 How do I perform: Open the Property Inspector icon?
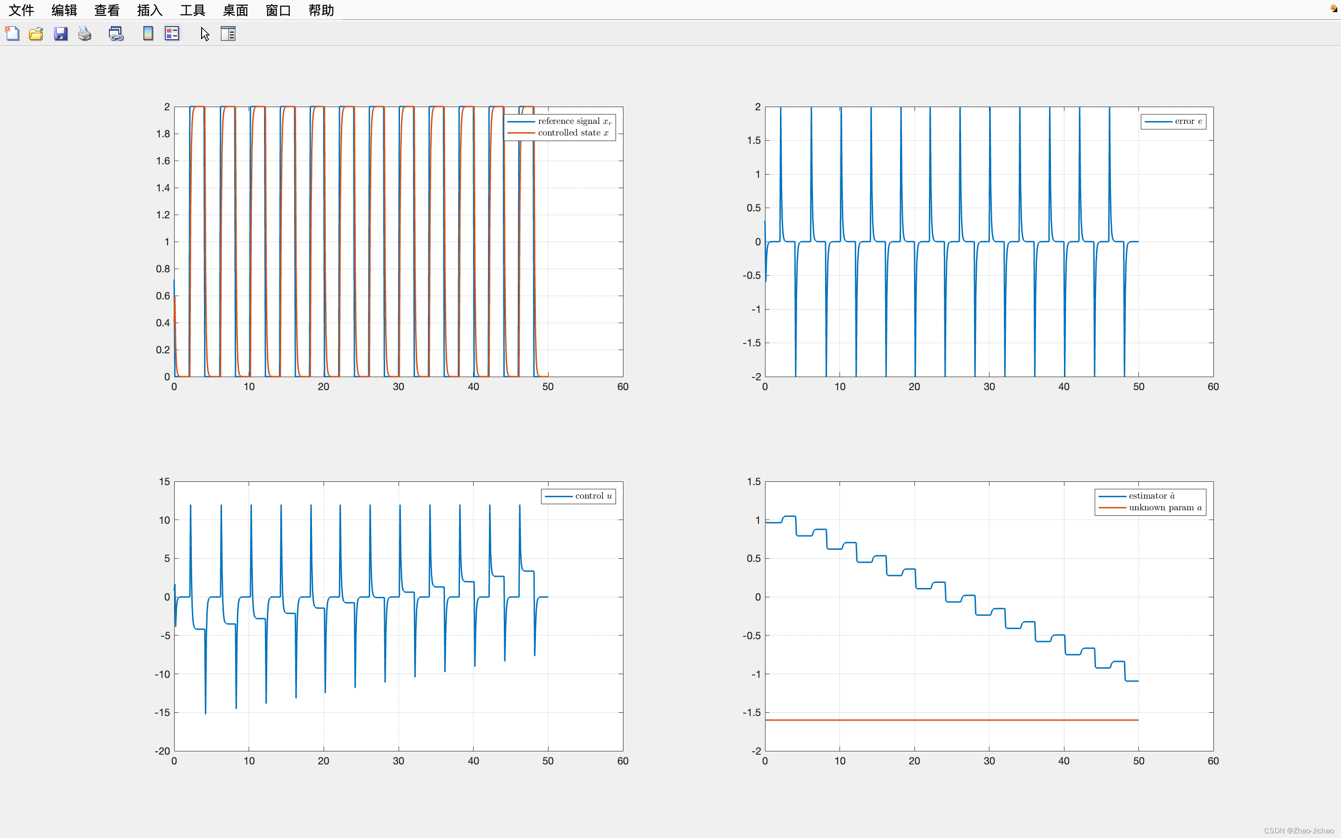click(x=228, y=34)
